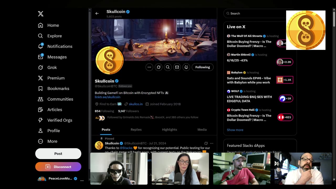Screen dimensions: 336x189
Task: Click Featured Stacks dApps heading
Action: (x=246, y=145)
